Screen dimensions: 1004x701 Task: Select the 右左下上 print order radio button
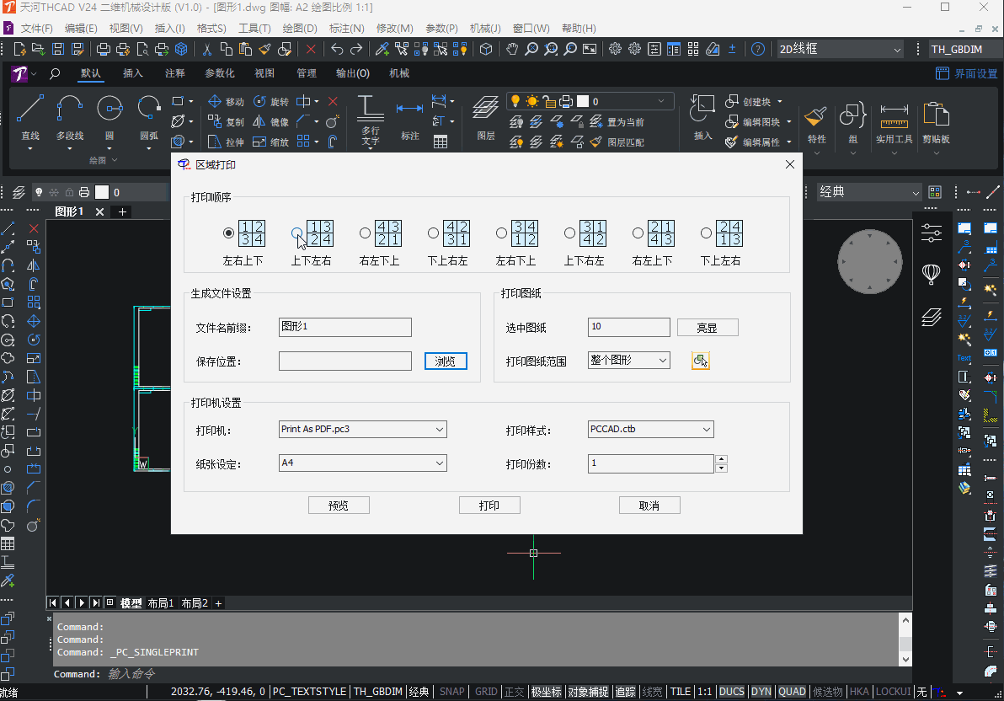(365, 233)
